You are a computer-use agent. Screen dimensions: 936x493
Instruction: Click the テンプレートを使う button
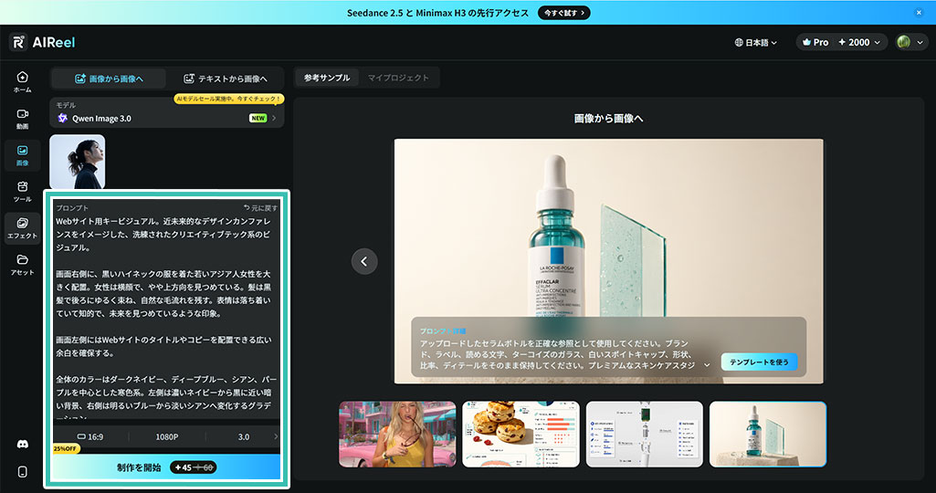pyautogui.click(x=759, y=362)
